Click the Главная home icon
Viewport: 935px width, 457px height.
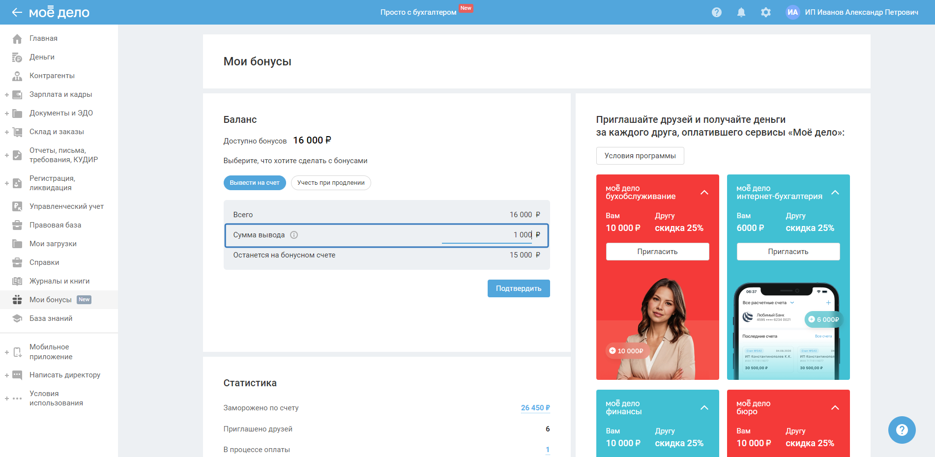pyautogui.click(x=17, y=38)
